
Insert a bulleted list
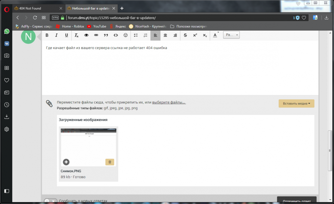tap(136, 35)
